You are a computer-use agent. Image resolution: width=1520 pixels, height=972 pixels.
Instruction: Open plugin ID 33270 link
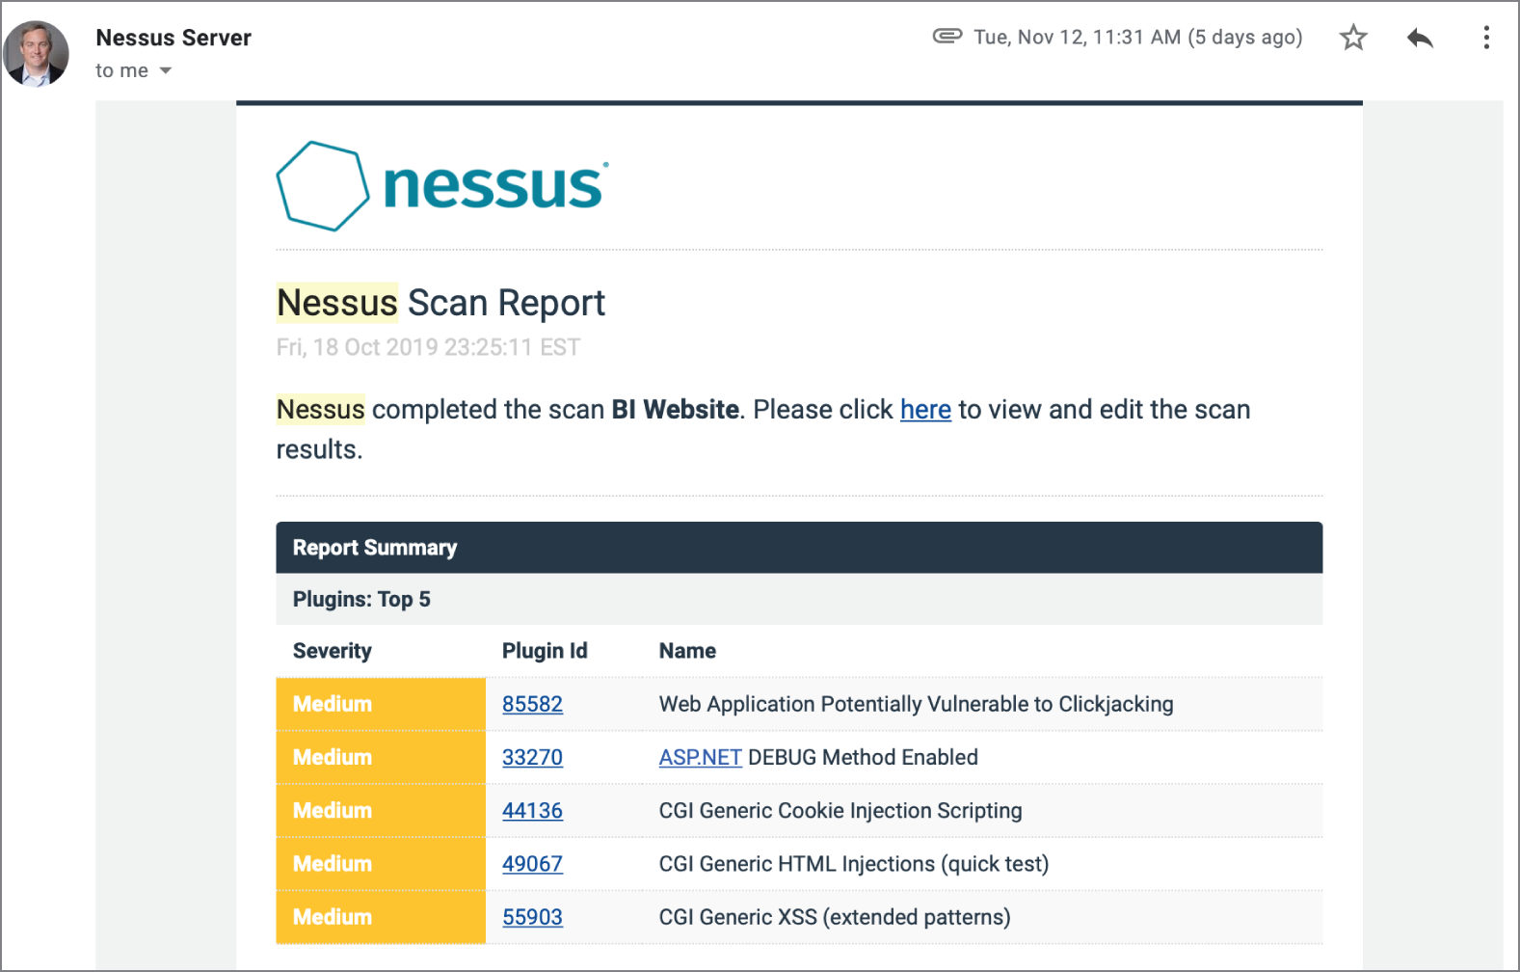pyautogui.click(x=532, y=757)
